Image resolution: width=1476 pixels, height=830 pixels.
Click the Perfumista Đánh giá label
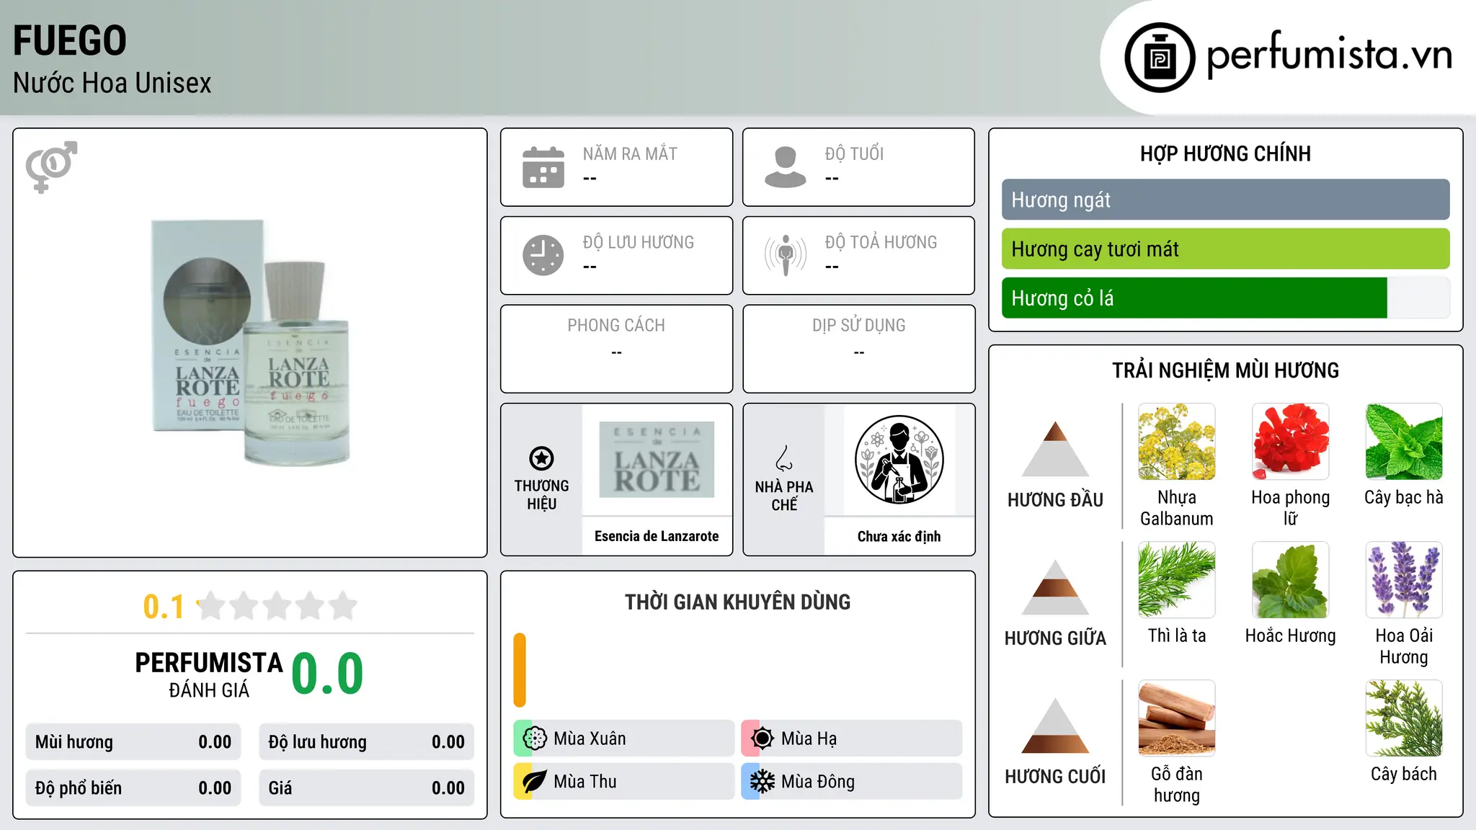(209, 674)
